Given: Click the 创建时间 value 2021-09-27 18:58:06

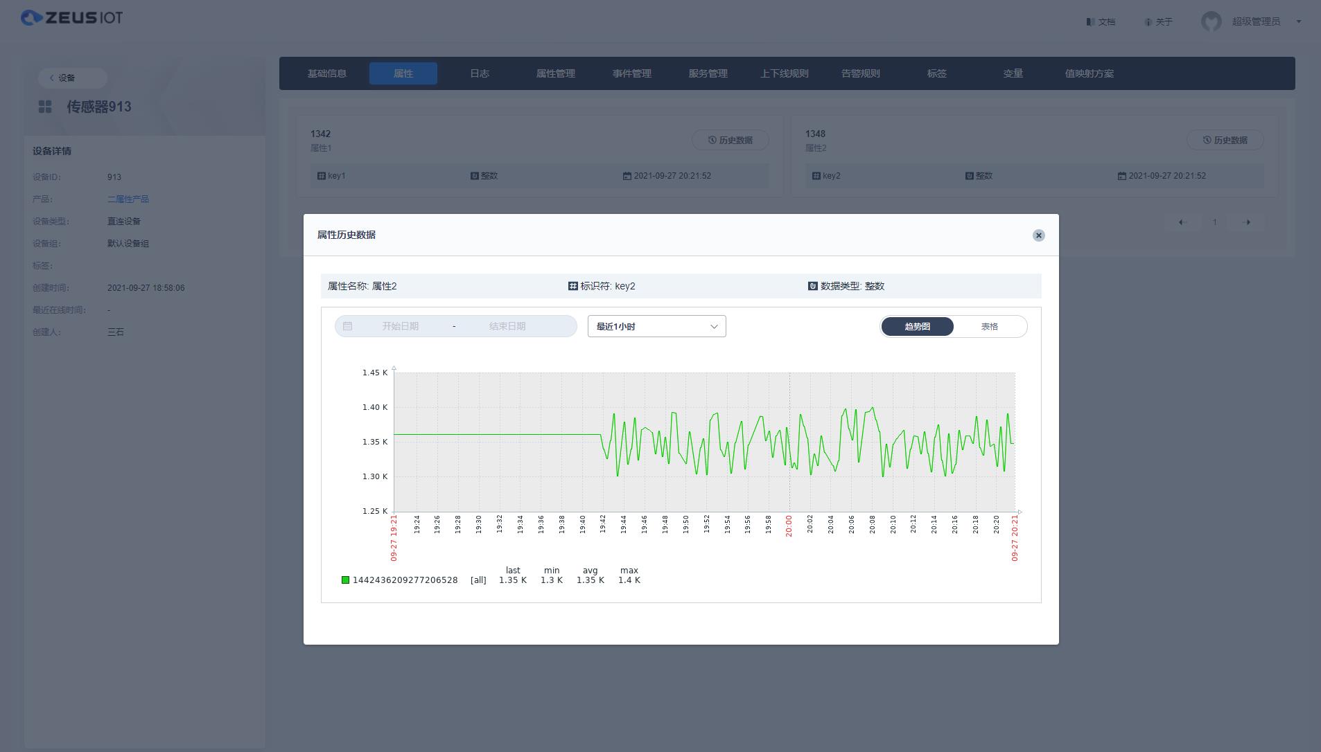Looking at the screenshot, I should [146, 288].
